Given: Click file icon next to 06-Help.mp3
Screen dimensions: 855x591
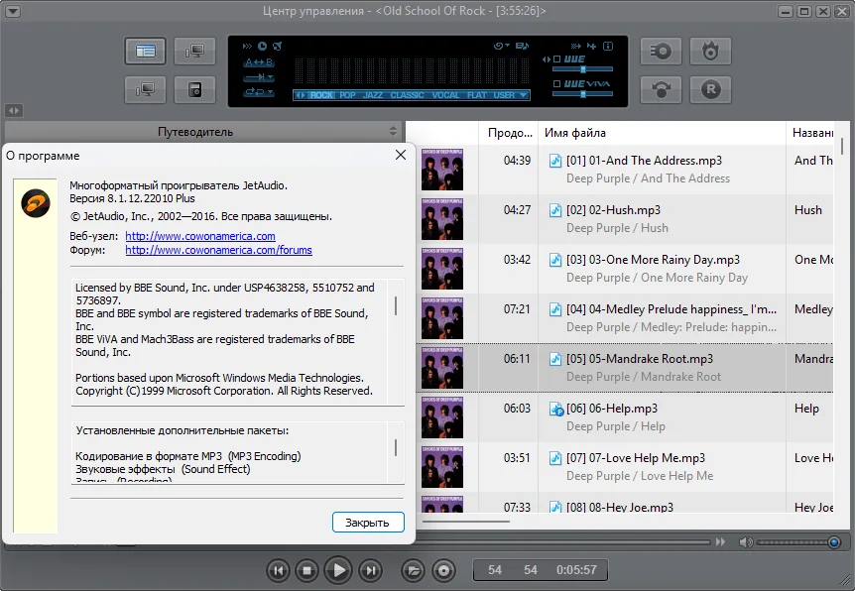Looking at the screenshot, I should (555, 409).
